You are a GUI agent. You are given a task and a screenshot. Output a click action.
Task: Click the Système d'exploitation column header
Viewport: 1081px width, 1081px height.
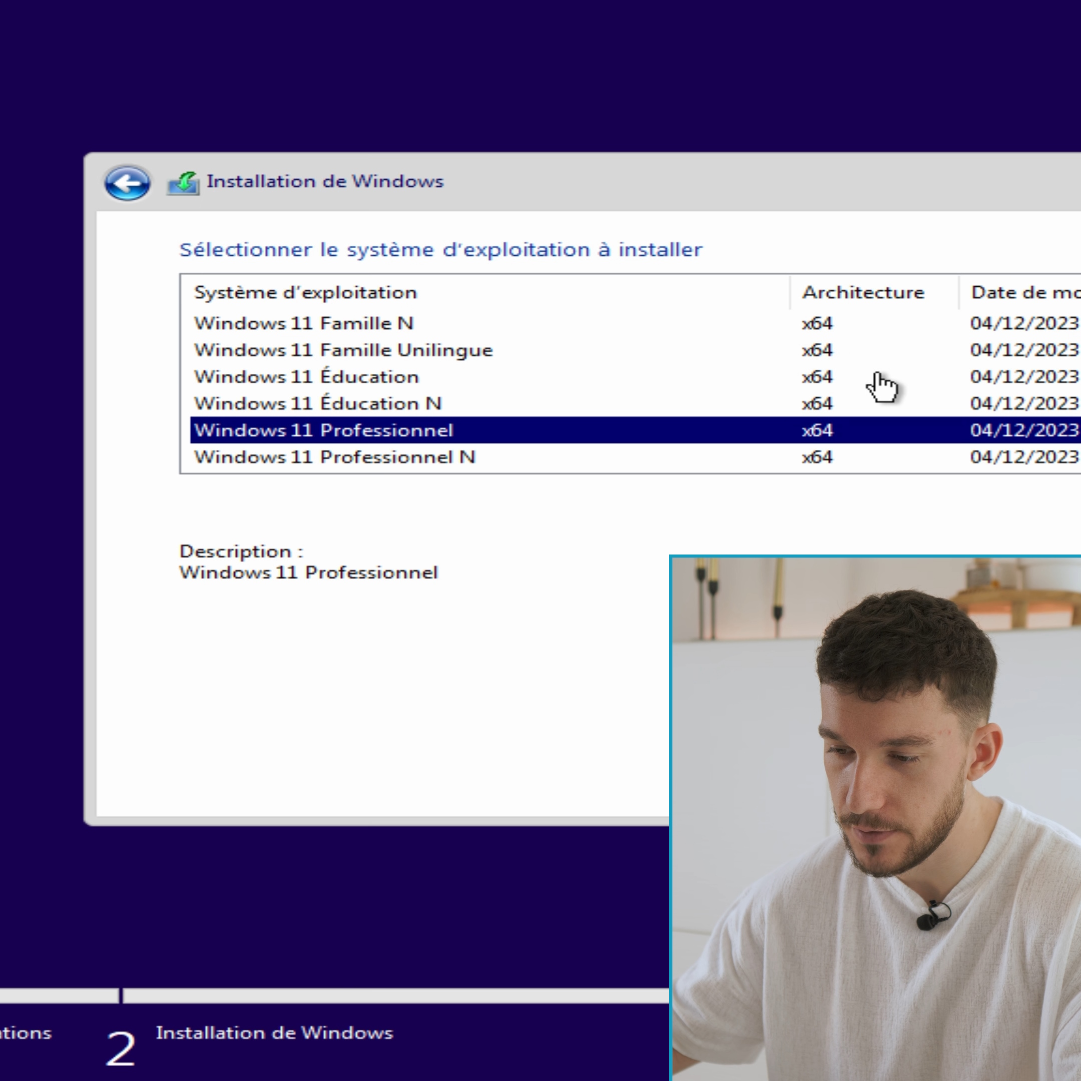pyautogui.click(x=485, y=293)
